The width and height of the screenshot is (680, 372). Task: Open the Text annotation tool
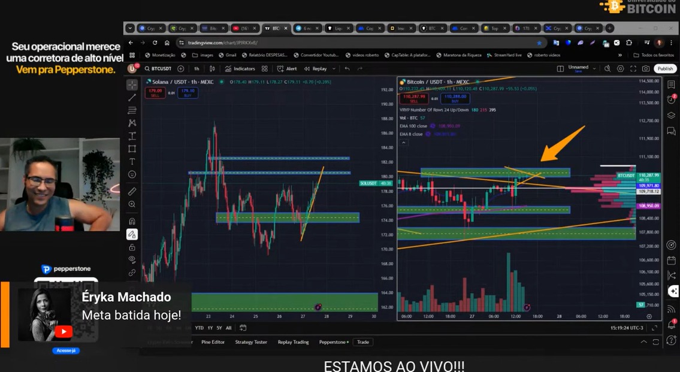[x=132, y=162]
